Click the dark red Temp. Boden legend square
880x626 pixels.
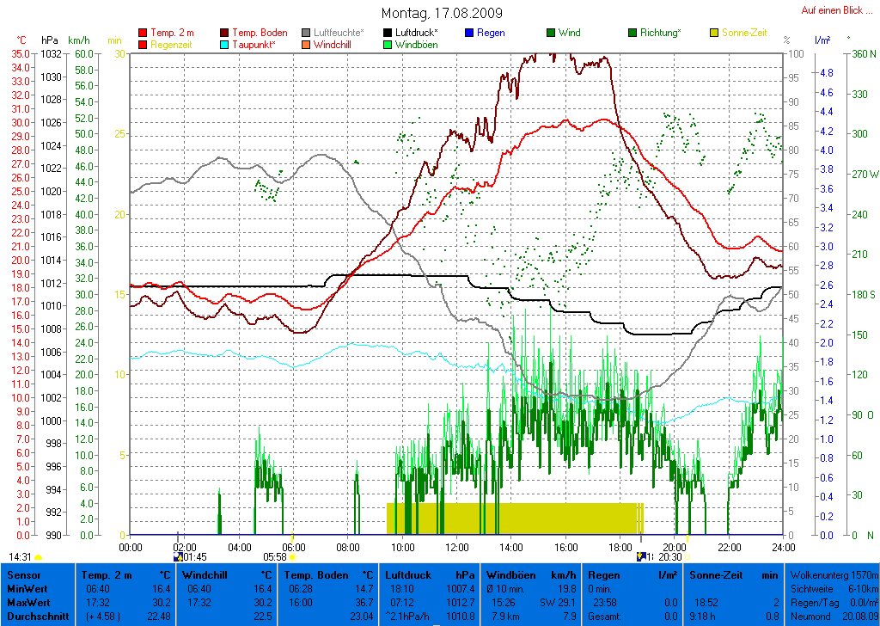point(225,33)
